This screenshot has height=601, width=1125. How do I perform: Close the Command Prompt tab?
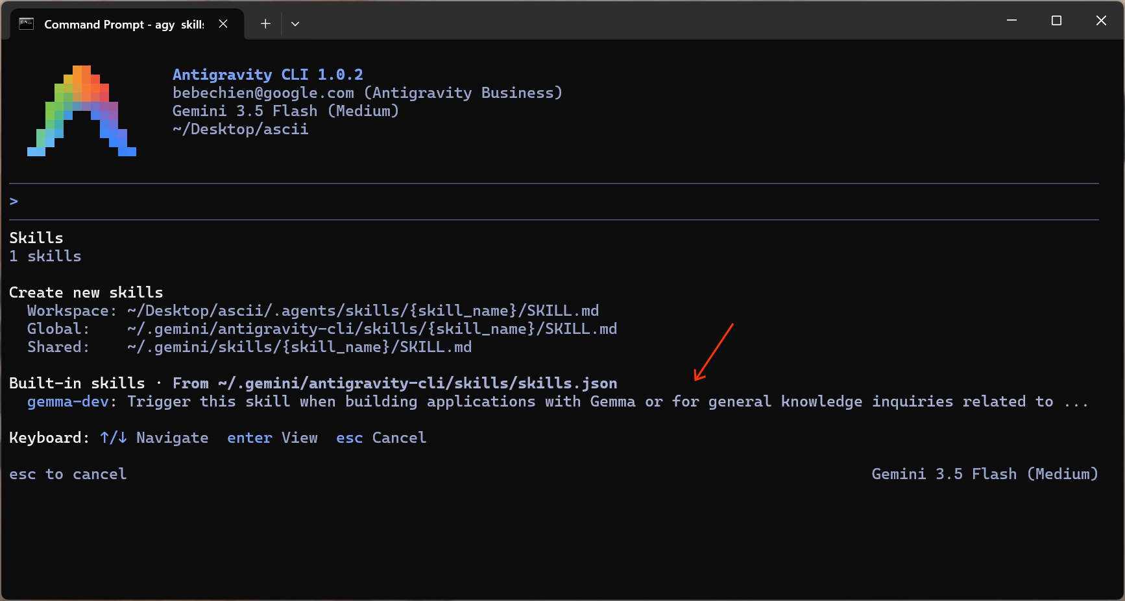(x=223, y=24)
